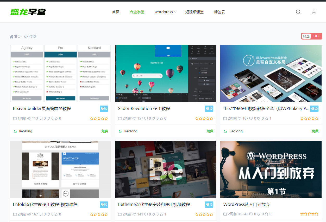Click the home icon in breadcrumb

pyautogui.click(x=11, y=37)
